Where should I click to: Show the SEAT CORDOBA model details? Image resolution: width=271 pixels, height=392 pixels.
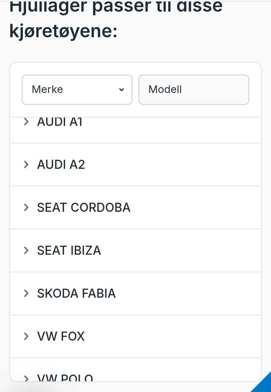pyautogui.click(x=84, y=207)
